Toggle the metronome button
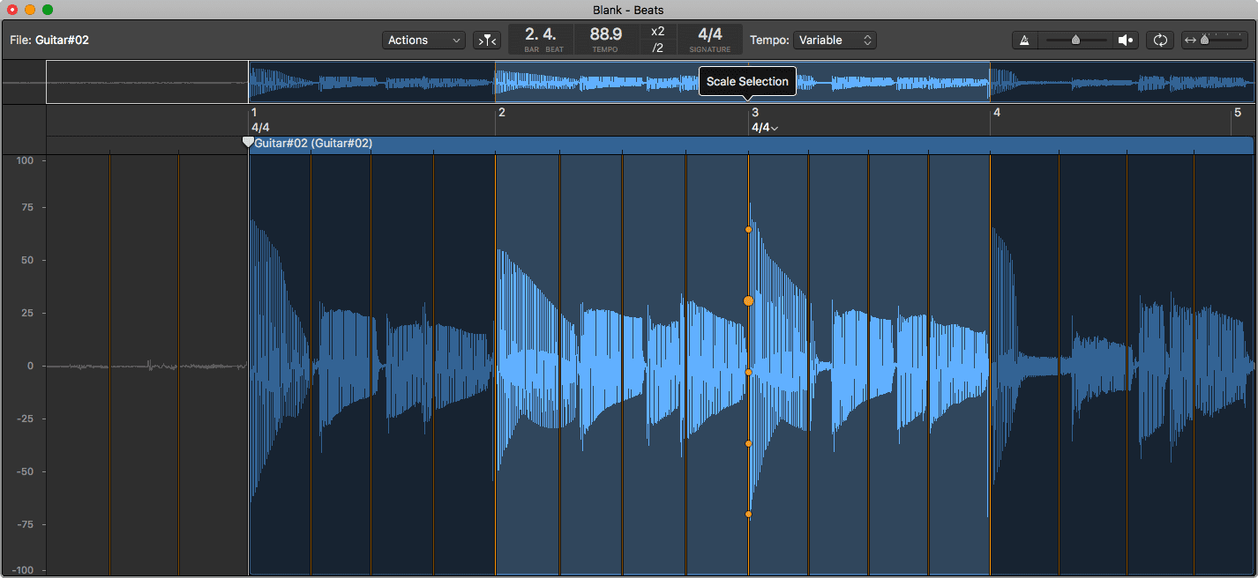This screenshot has height=578, width=1258. (x=1024, y=41)
